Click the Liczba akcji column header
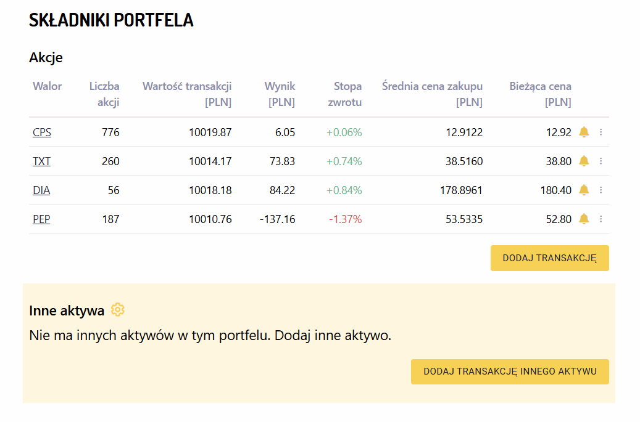 click(104, 94)
